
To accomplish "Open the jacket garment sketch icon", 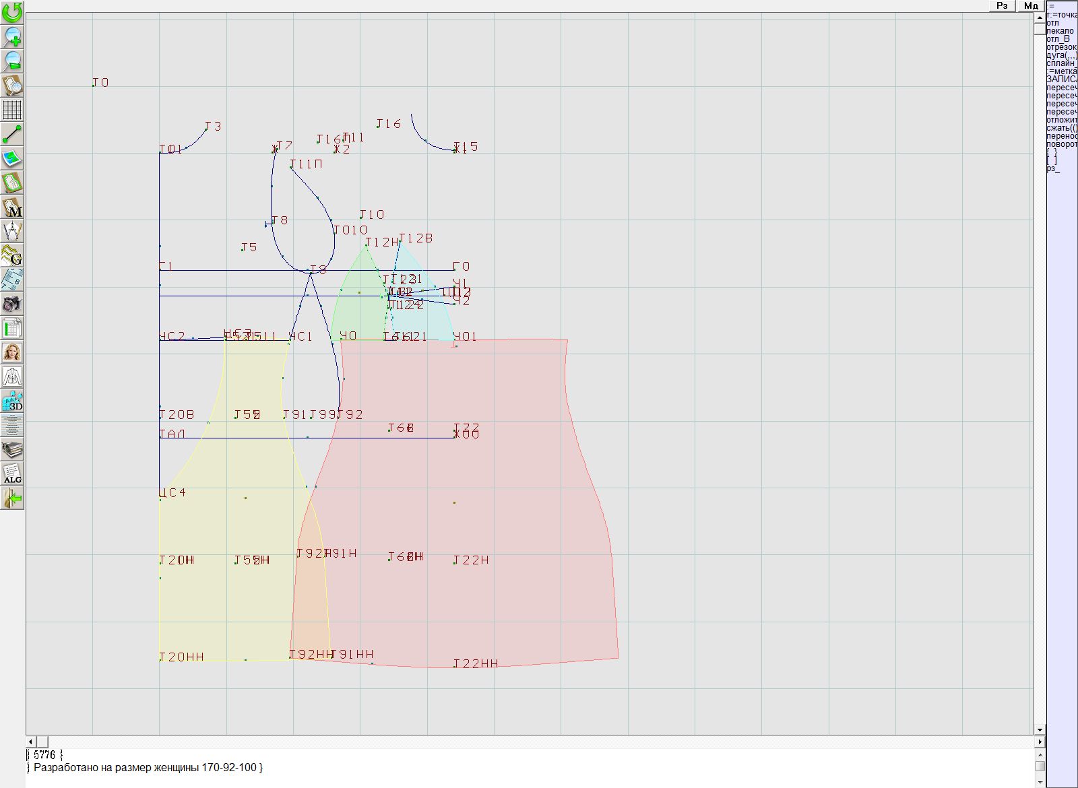I will (x=12, y=376).
